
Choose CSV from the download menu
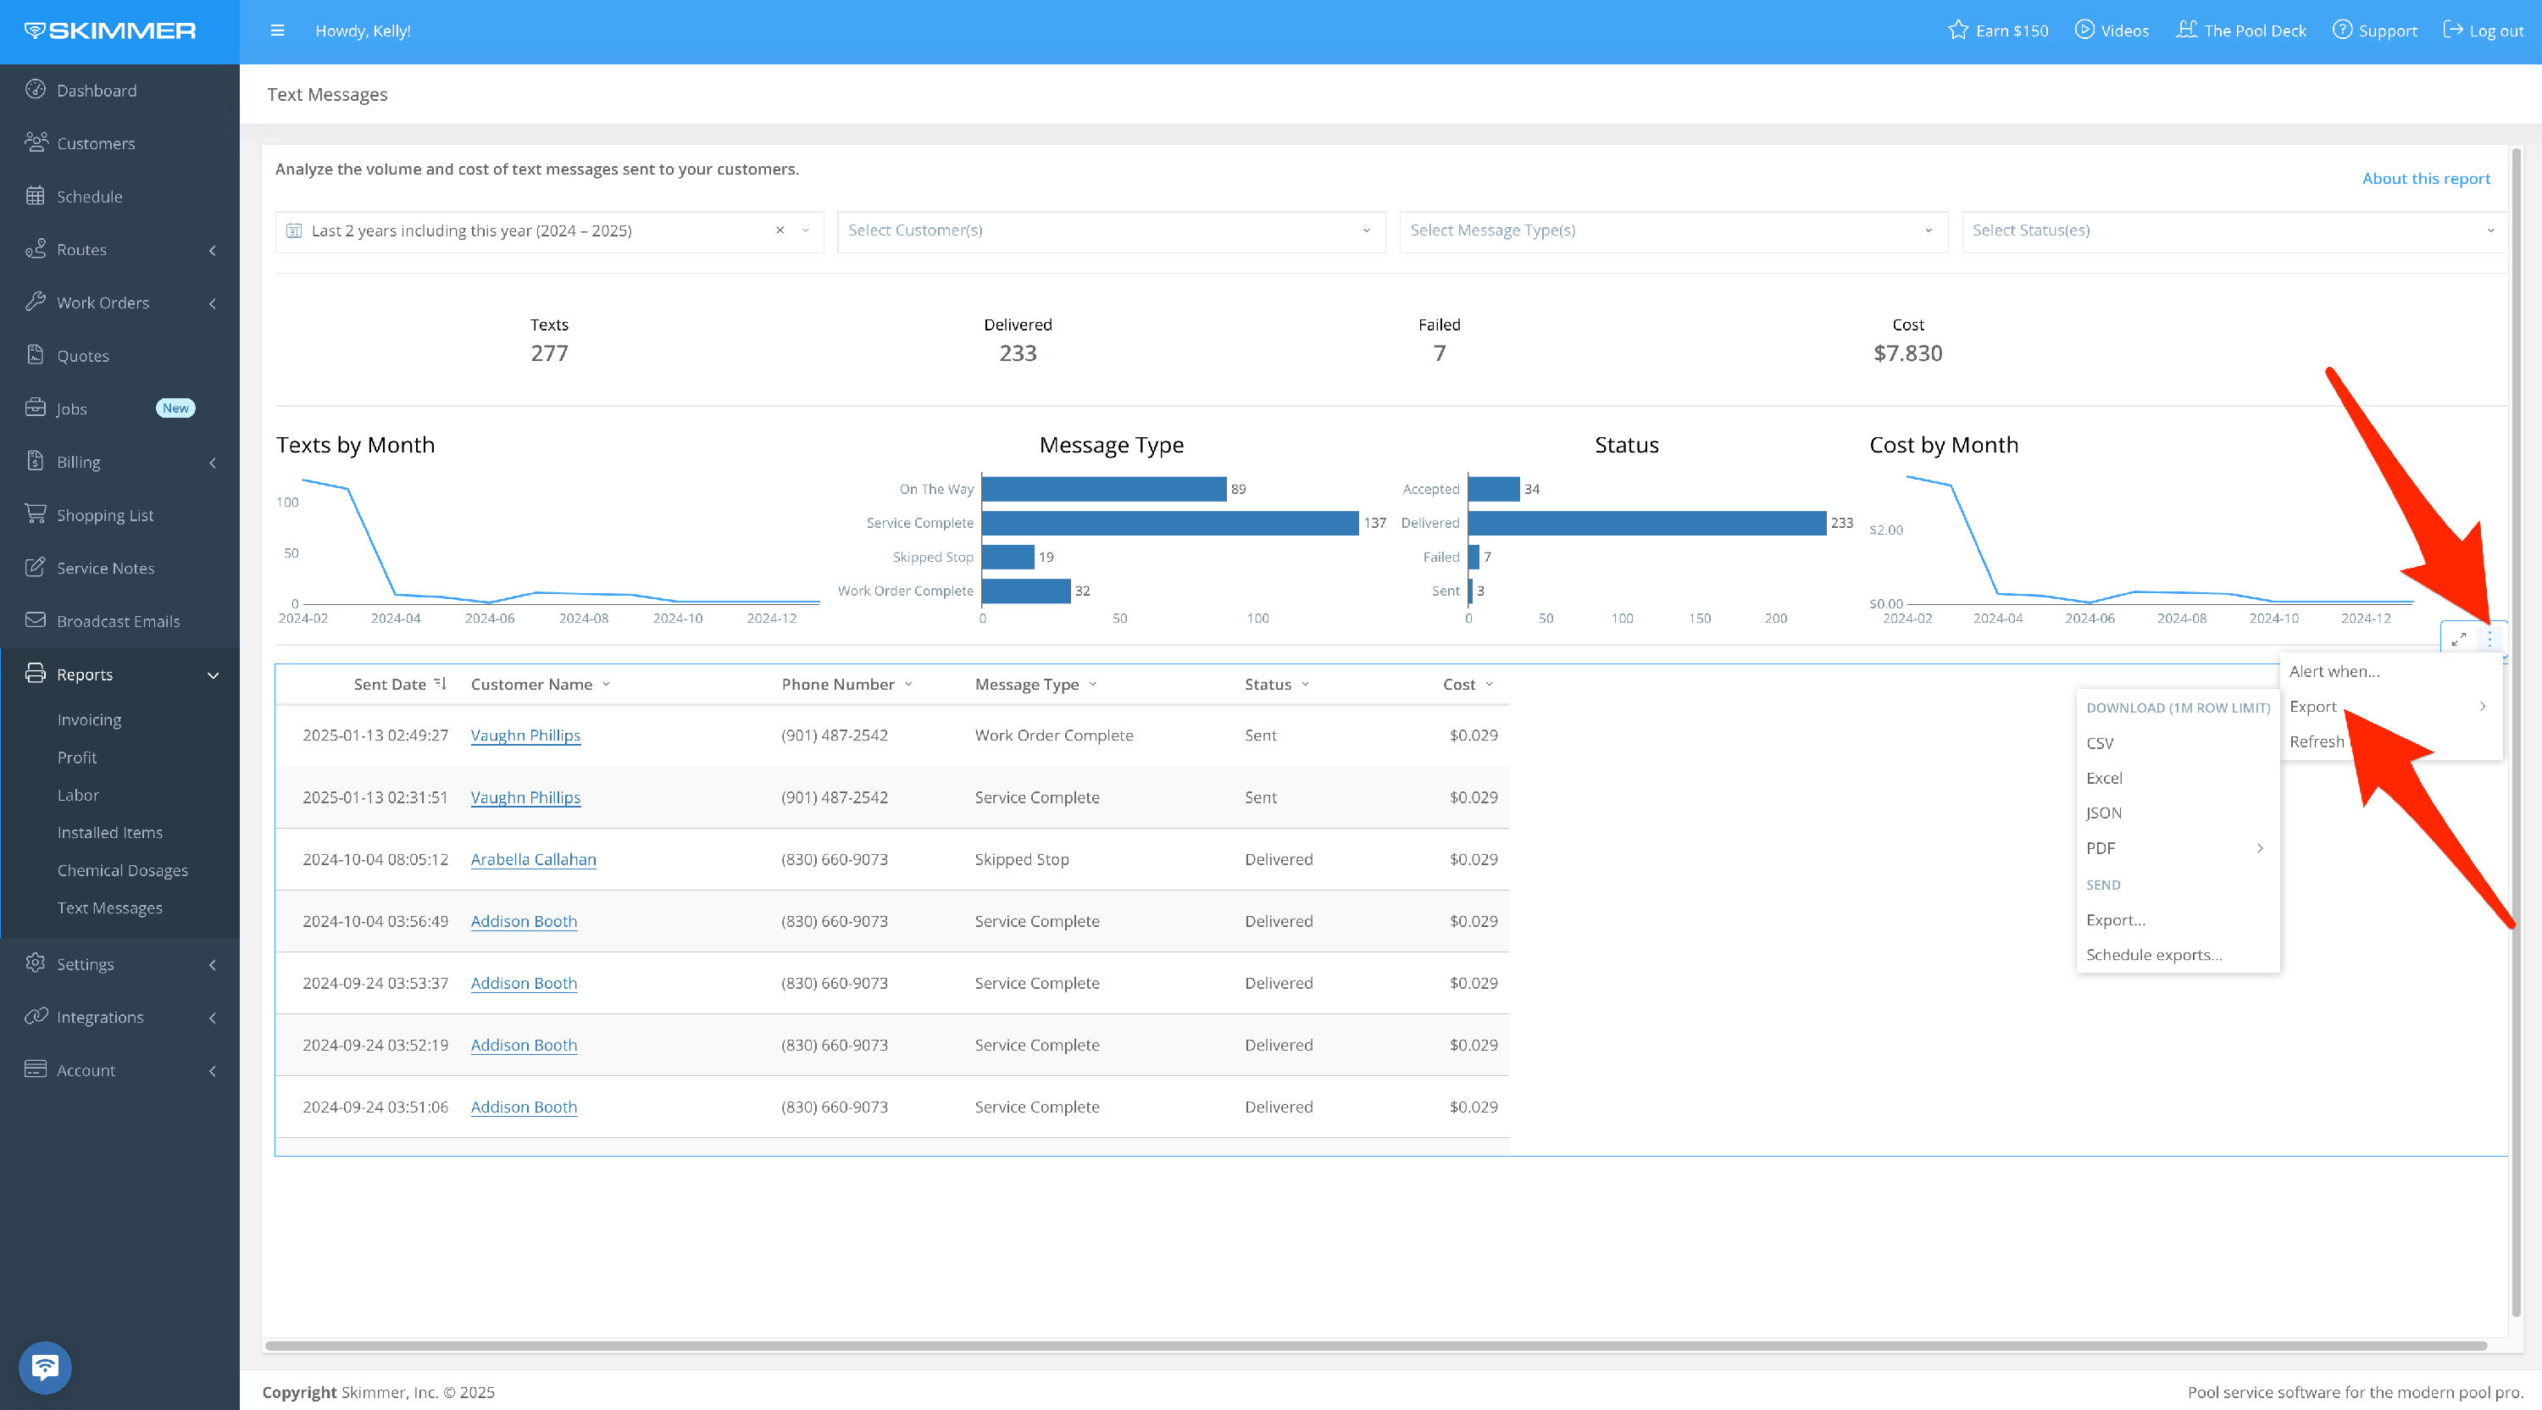click(x=2100, y=743)
